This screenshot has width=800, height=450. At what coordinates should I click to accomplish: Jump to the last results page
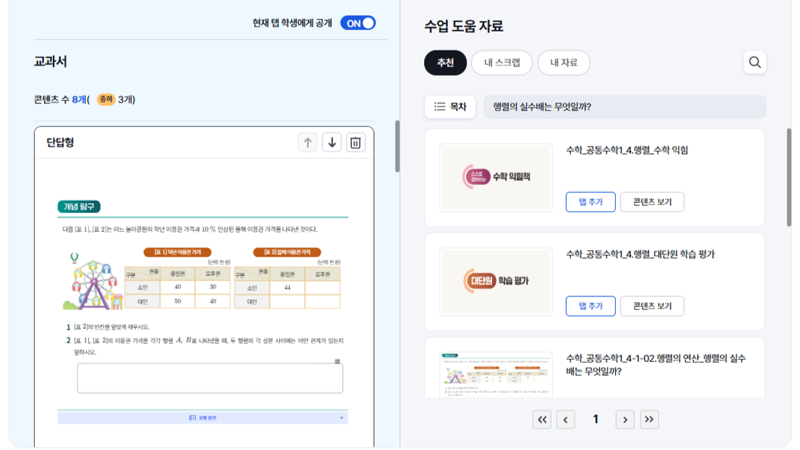[649, 419]
